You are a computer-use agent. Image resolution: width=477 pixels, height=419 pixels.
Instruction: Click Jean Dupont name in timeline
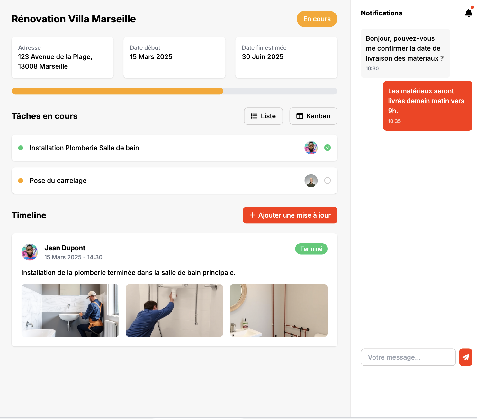(x=65, y=248)
